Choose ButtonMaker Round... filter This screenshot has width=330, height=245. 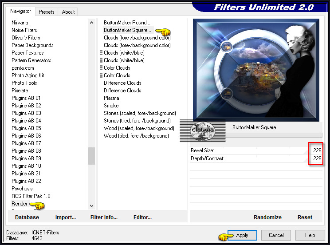pos(127,23)
